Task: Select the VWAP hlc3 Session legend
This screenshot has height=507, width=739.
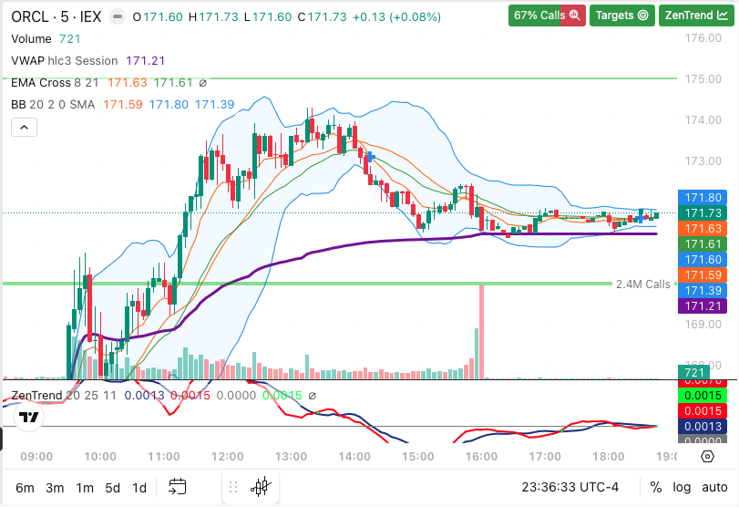Action: 88,61
